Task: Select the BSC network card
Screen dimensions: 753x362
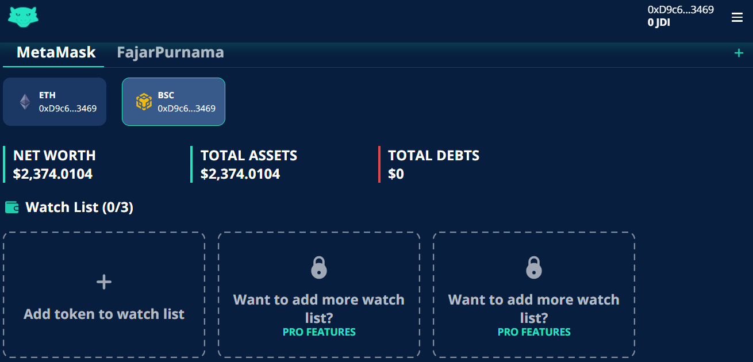Action: coord(174,102)
